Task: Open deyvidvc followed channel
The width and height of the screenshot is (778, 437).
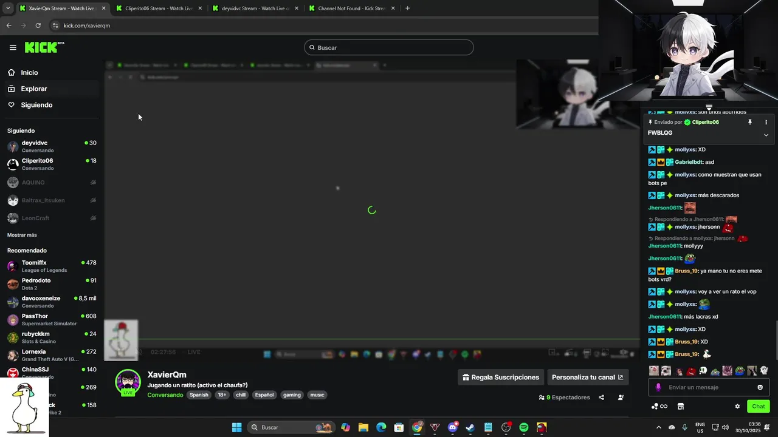Action: pos(51,146)
